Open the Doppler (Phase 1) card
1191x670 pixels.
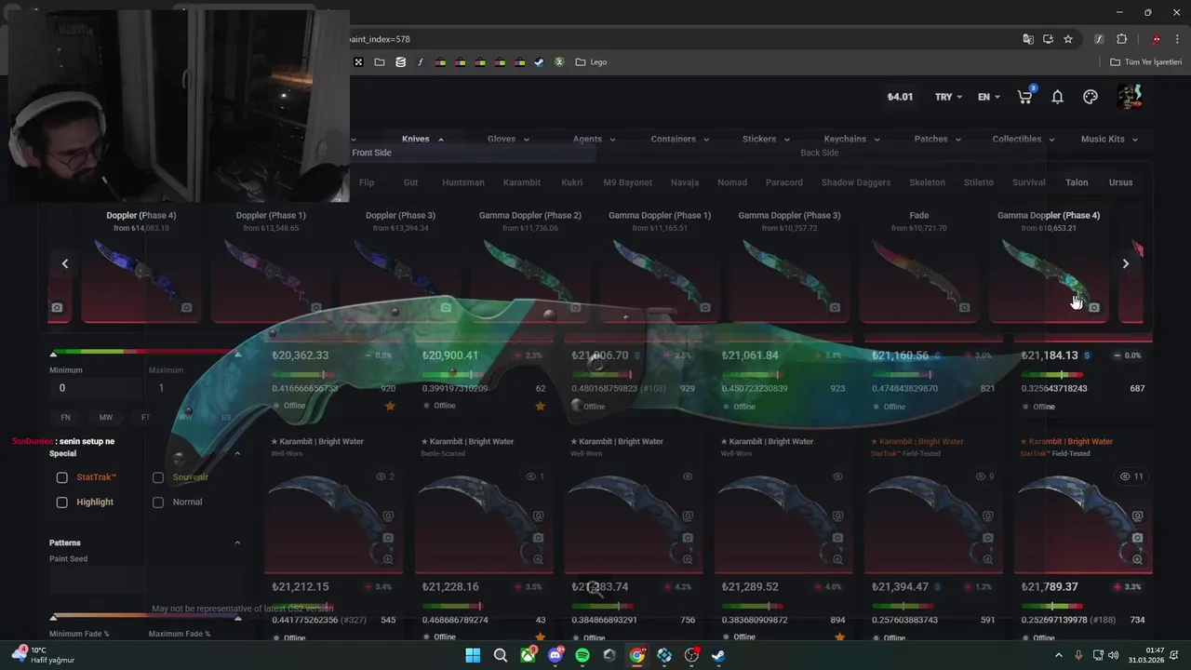[x=271, y=265]
